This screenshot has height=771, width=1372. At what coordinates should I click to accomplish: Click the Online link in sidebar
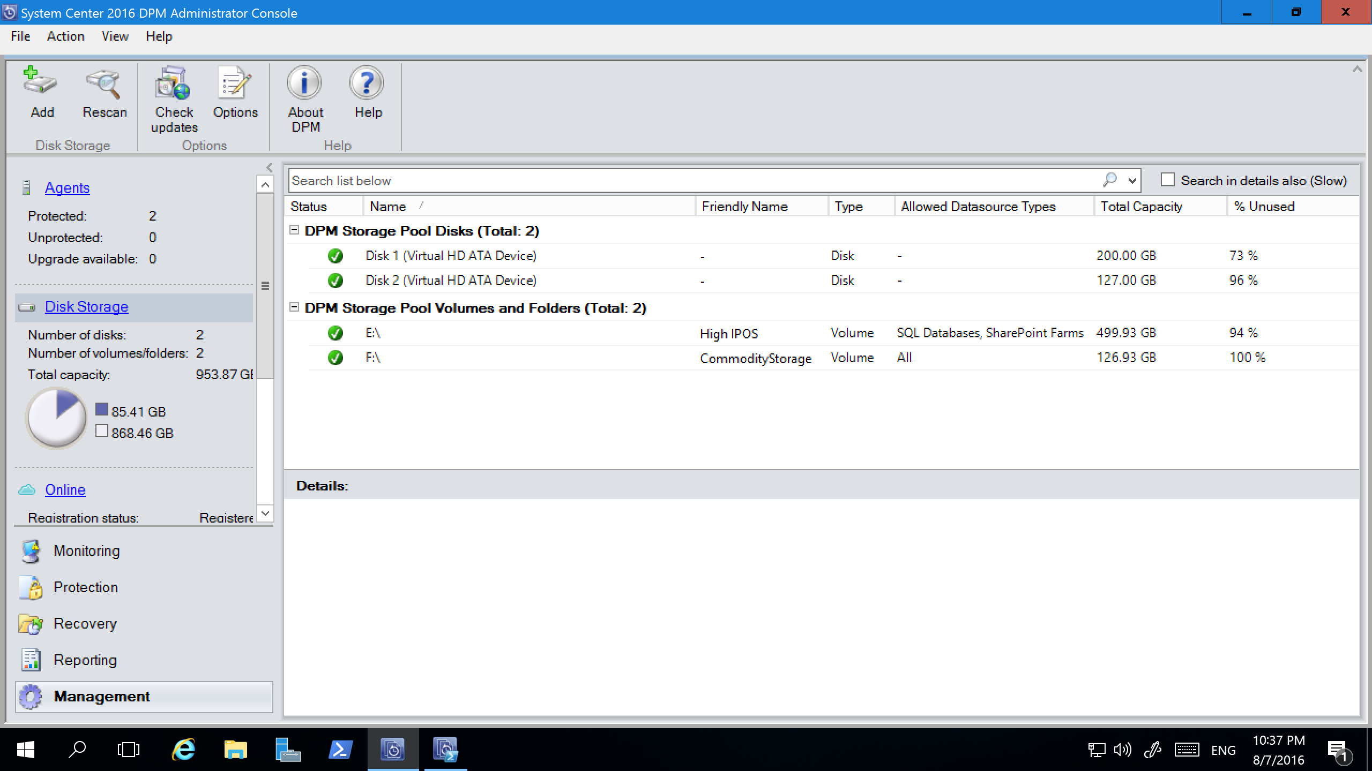(x=65, y=489)
